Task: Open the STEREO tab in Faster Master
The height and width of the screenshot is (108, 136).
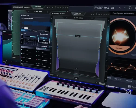Action: coord(129,81)
